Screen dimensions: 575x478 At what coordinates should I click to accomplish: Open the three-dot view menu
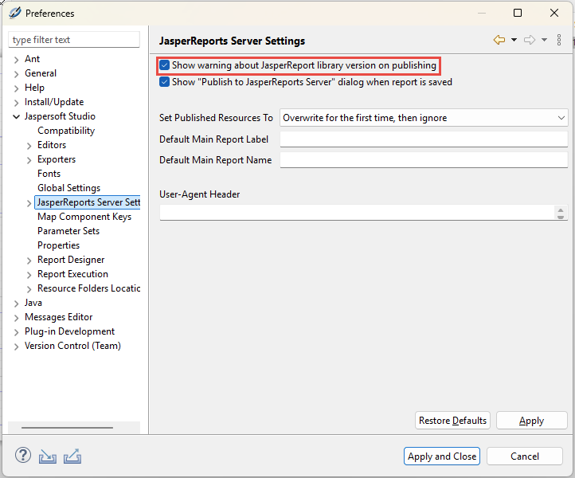click(559, 40)
